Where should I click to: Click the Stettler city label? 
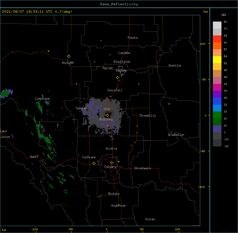[x=175, y=66]
